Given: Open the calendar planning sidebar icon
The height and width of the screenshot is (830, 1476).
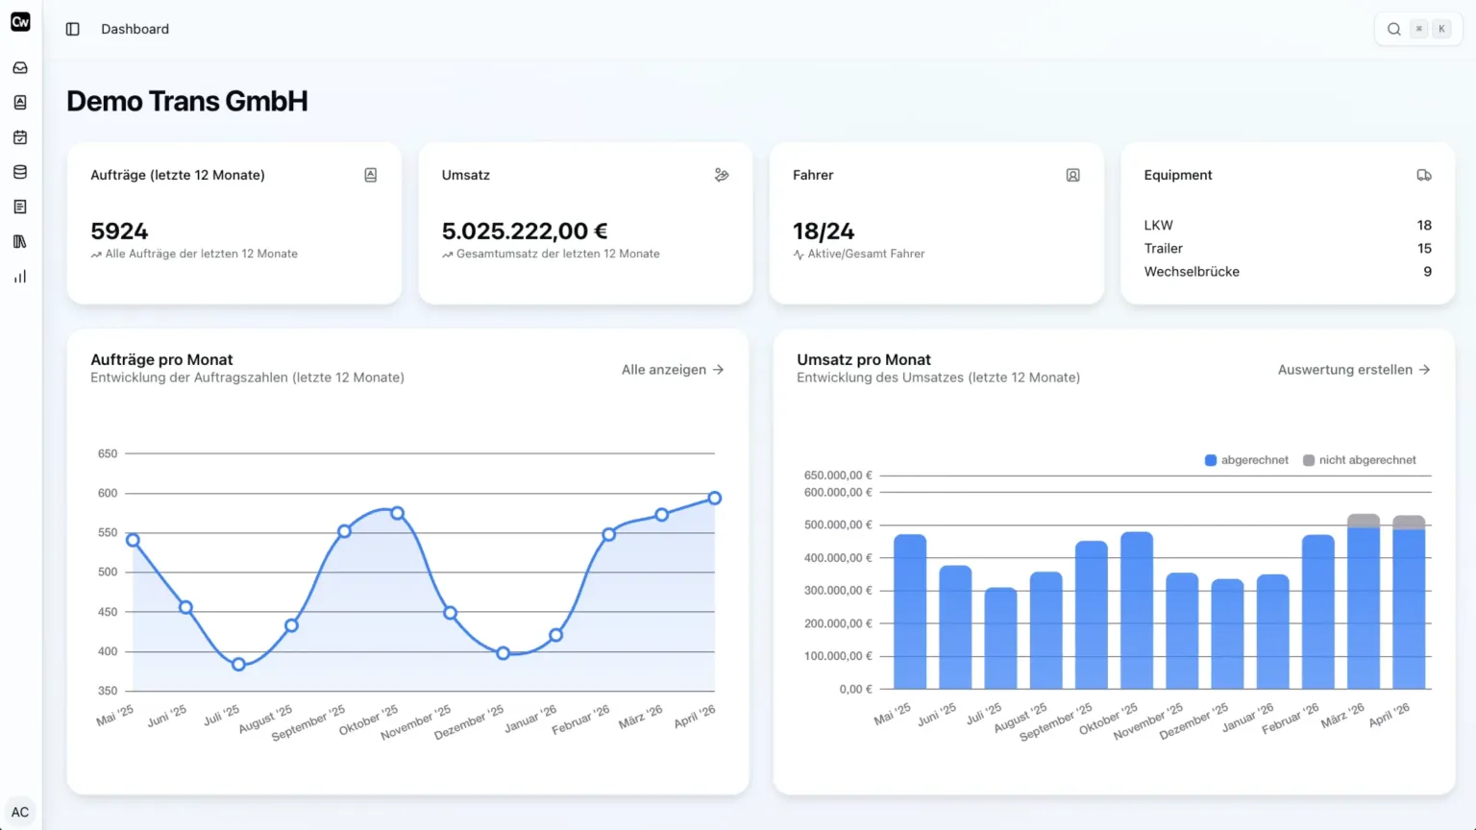Looking at the screenshot, I should [19, 136].
